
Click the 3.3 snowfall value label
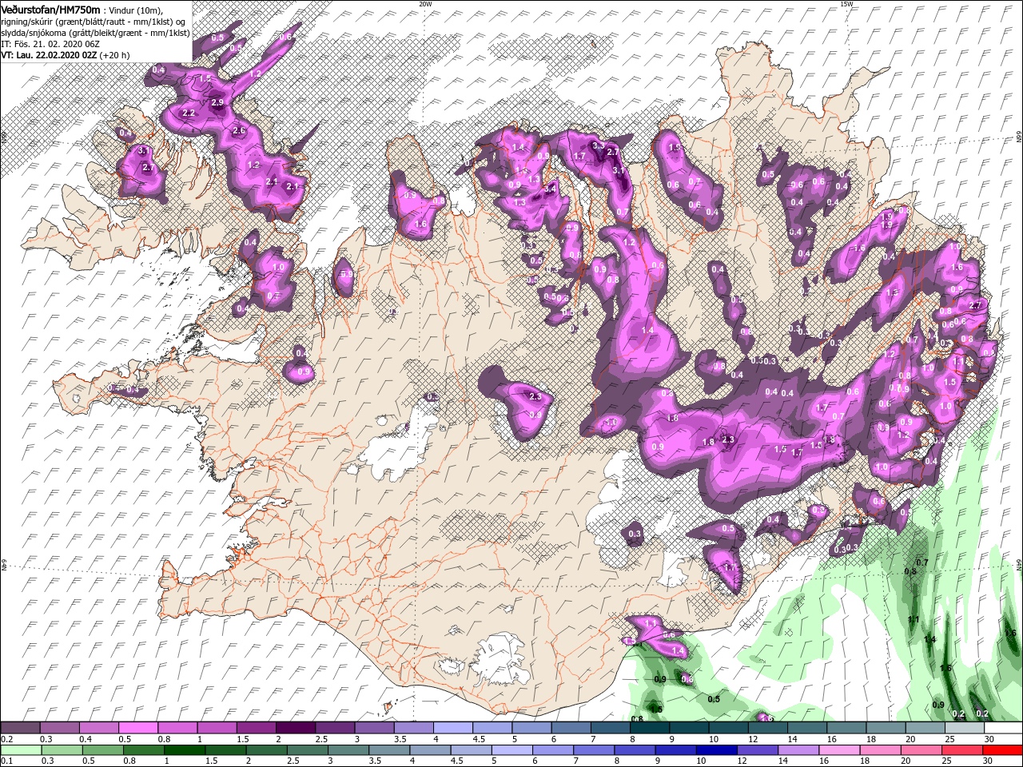coord(598,145)
